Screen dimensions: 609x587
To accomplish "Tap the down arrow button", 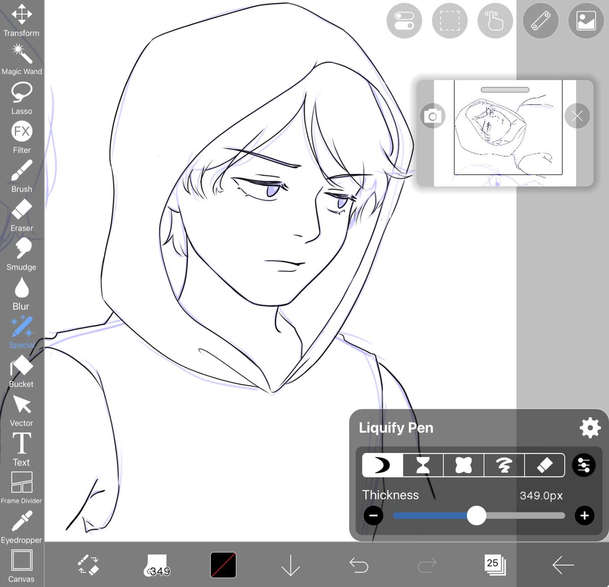I will tap(290, 565).
